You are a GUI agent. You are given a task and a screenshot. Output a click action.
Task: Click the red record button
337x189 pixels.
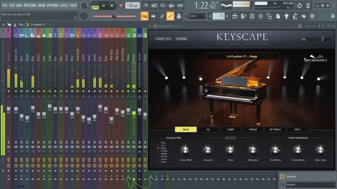click(x=121, y=6)
